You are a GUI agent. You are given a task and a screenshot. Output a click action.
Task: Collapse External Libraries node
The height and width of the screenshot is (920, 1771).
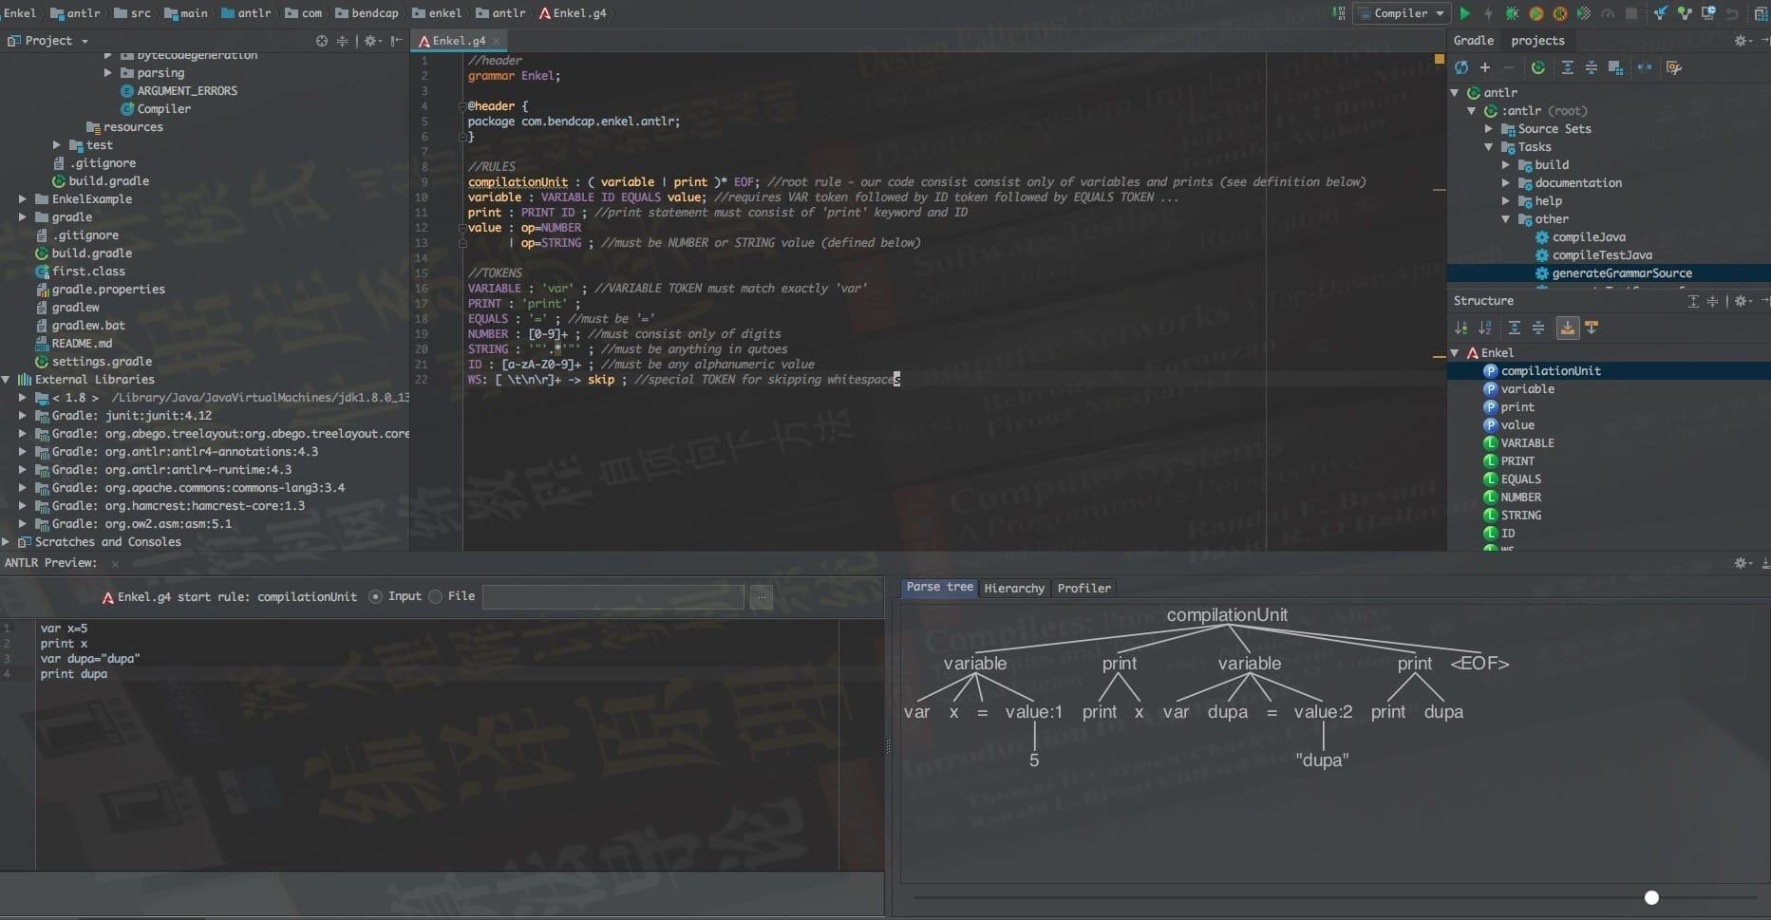click(x=7, y=380)
